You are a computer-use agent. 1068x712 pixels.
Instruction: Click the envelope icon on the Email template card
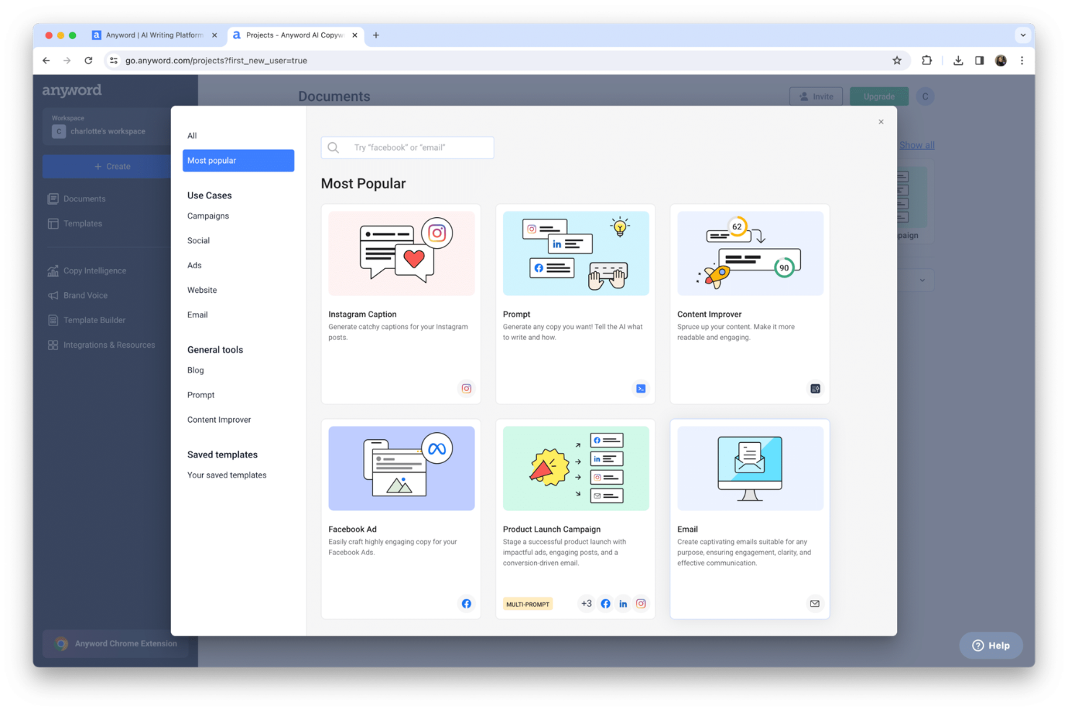815,603
